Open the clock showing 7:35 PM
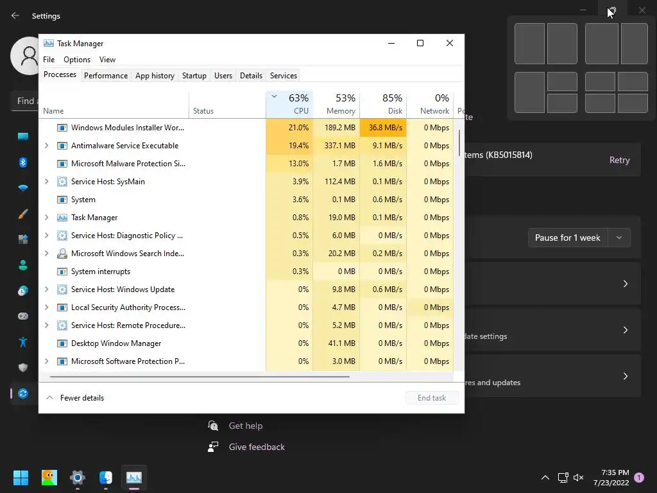The width and height of the screenshot is (657, 493). [x=611, y=478]
